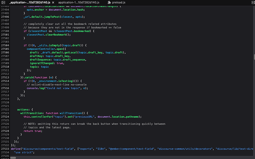Click the isEmpty function call
255x159 pixels.
pos(54,45)
